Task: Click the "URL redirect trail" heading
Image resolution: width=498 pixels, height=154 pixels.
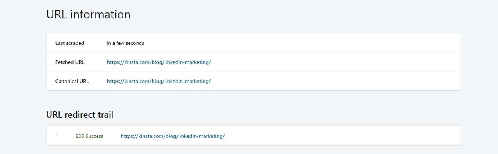Action: [80, 115]
